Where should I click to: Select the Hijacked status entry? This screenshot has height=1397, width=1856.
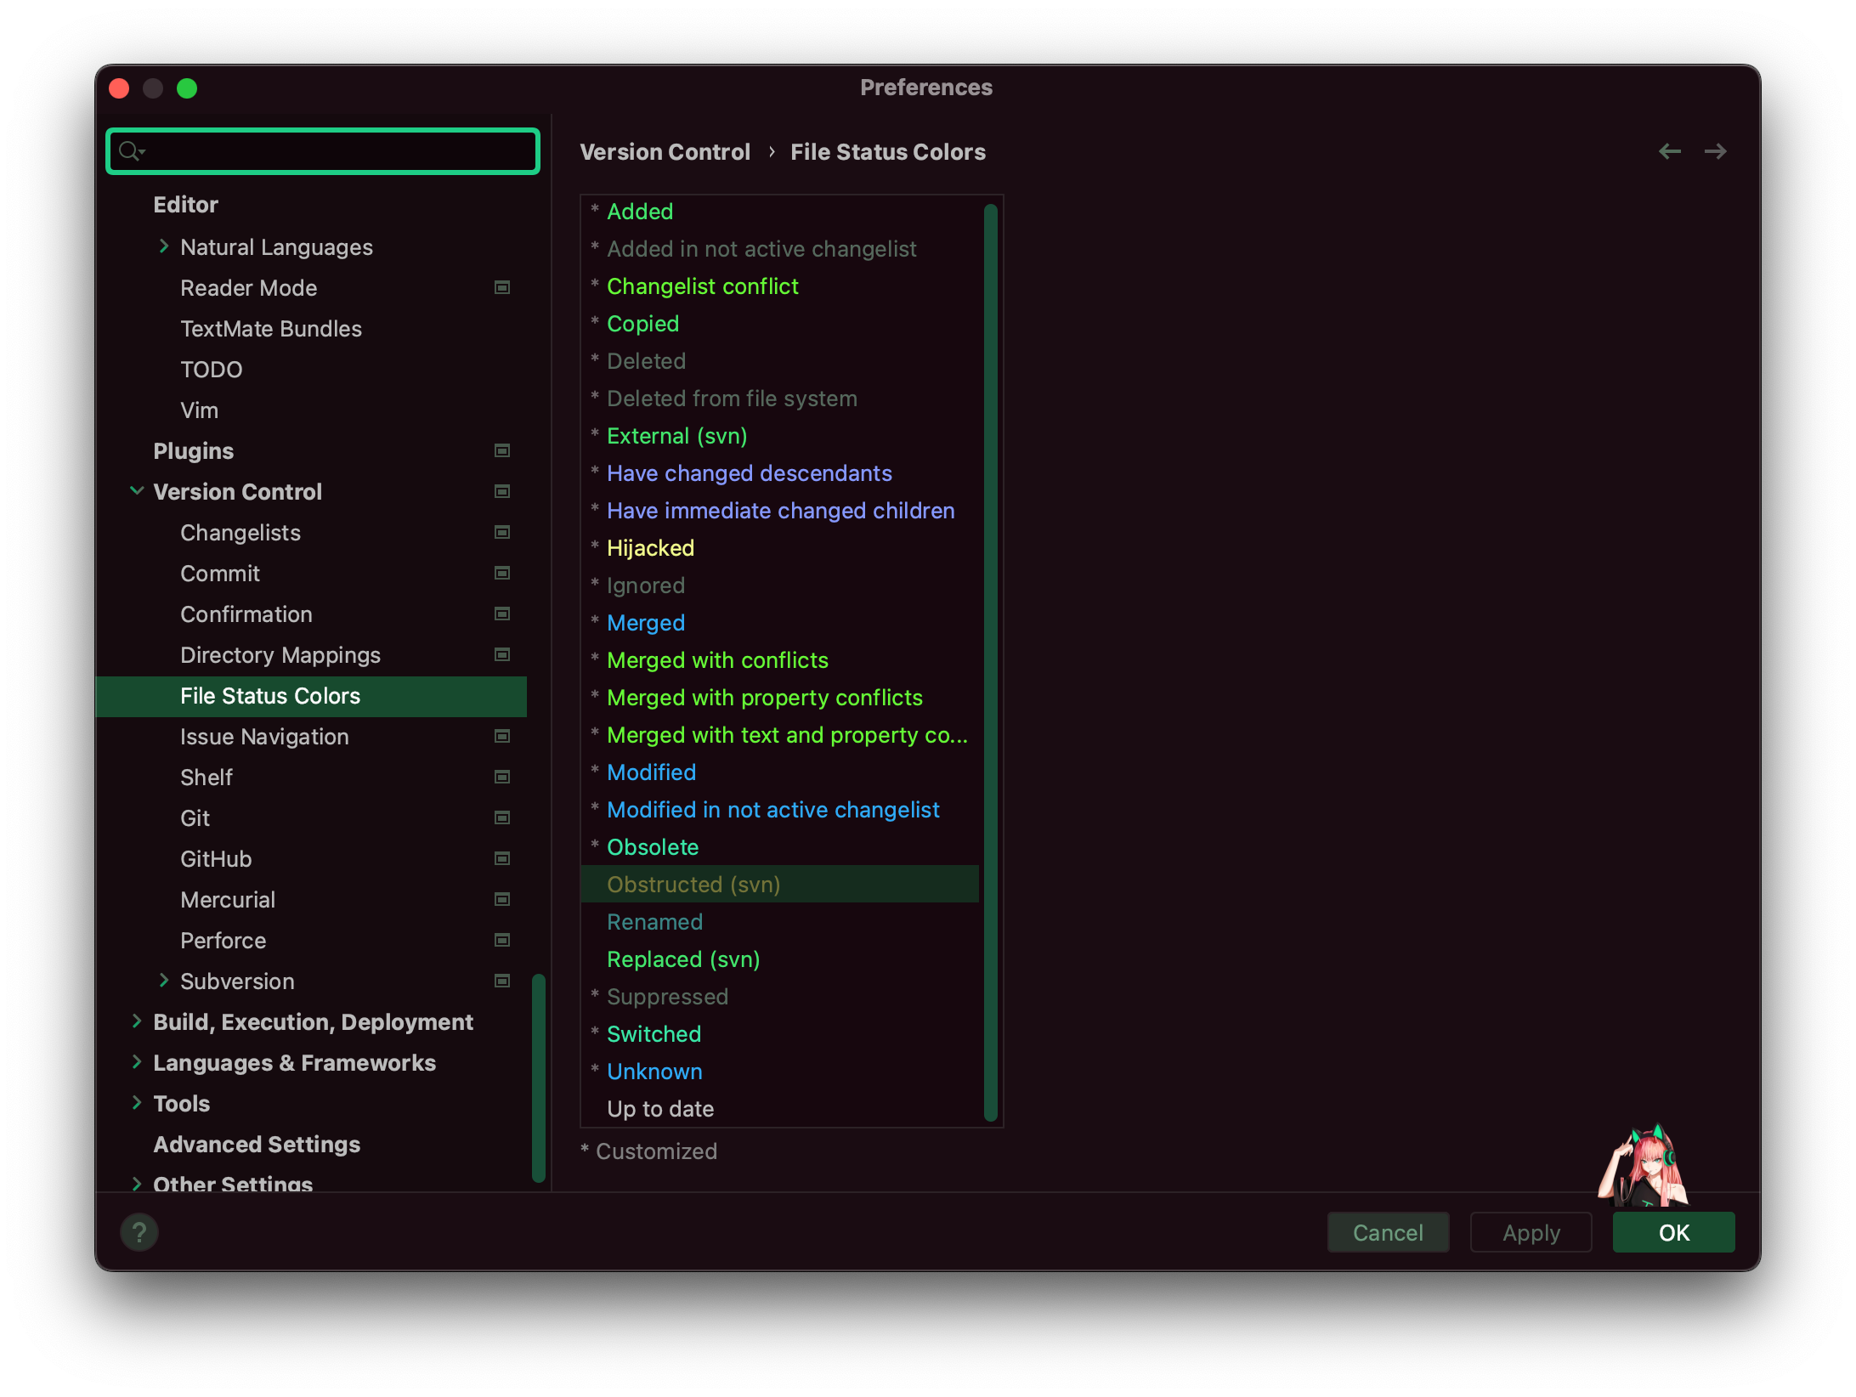click(650, 547)
